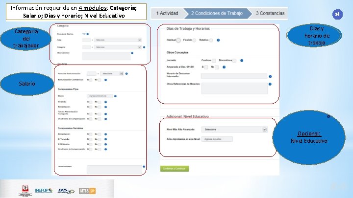Check the Jornada Continua box
The image size is (353, 198).
(214, 61)
